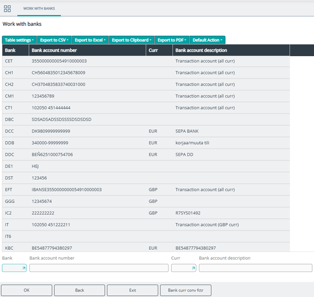The height and width of the screenshot is (297, 314).
Task: Click the SEPA BANK description cell
Action: [x=187, y=131]
